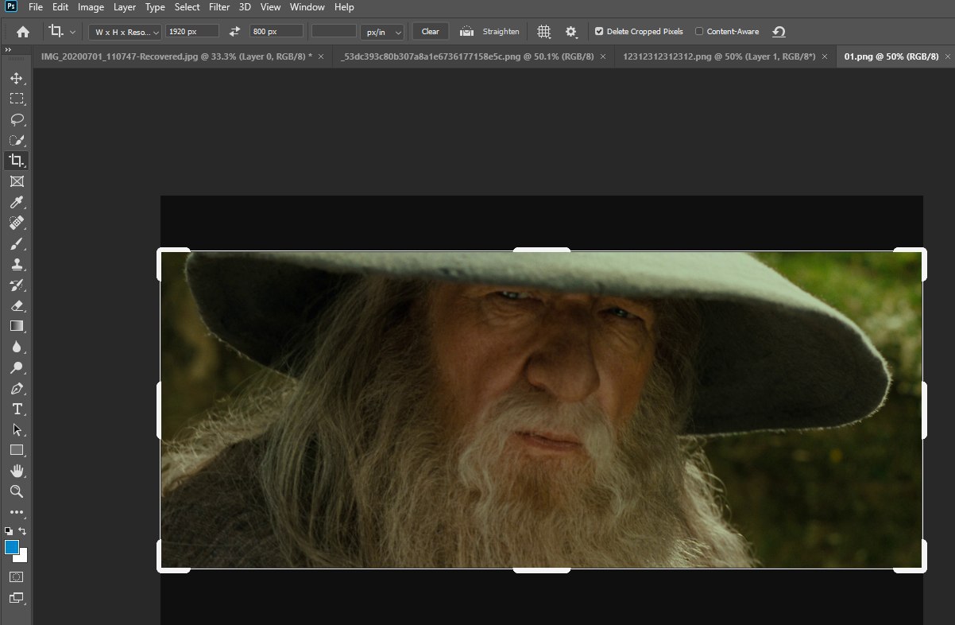This screenshot has width=955, height=625.
Task: Click the Home button in options bar
Action: pyautogui.click(x=23, y=32)
